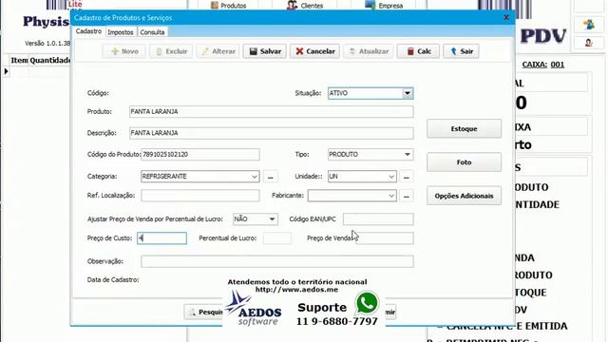Screen dimensions: 608x342
Task: Click the Código do Produto field
Action: pyautogui.click(x=200, y=154)
